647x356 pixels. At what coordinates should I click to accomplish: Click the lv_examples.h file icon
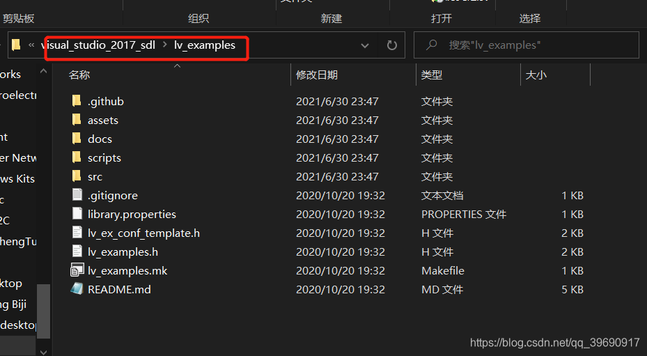click(x=77, y=251)
